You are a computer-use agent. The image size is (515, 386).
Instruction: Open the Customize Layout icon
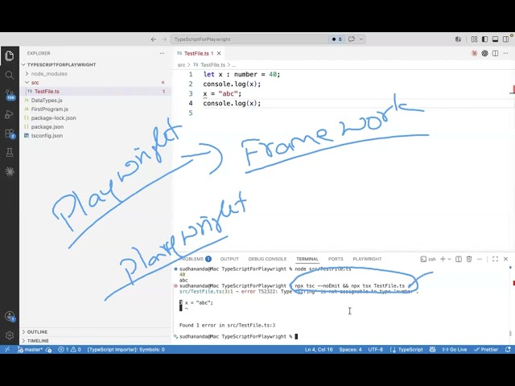(x=474, y=39)
